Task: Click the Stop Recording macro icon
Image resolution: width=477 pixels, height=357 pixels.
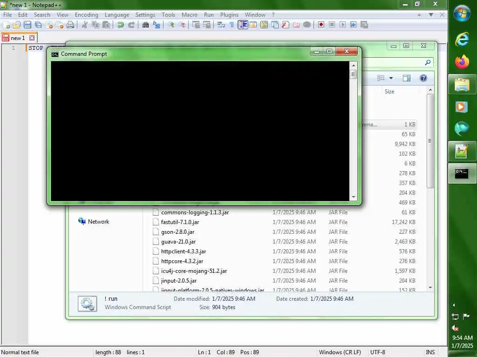Action: (332, 25)
